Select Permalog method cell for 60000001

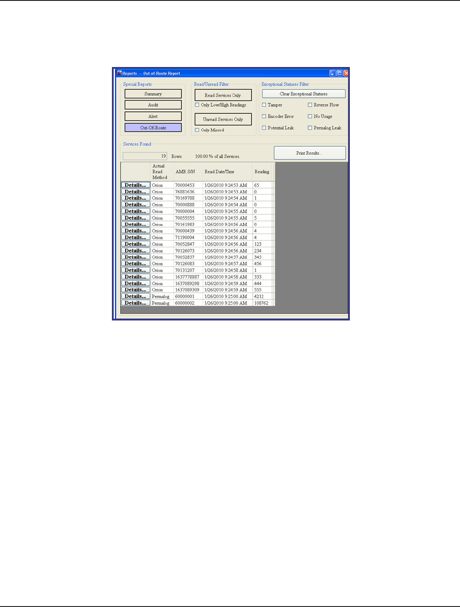[162, 296]
